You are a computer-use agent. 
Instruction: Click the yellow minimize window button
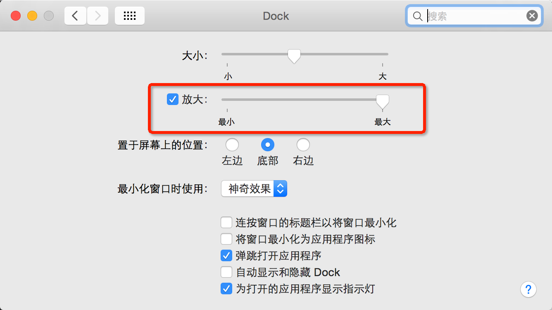pos(32,16)
